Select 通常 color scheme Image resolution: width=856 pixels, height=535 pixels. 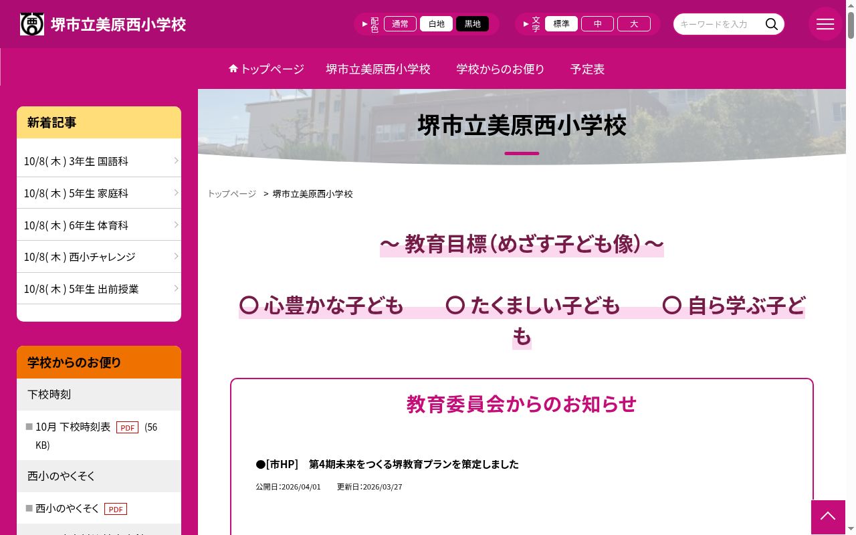[400, 24]
